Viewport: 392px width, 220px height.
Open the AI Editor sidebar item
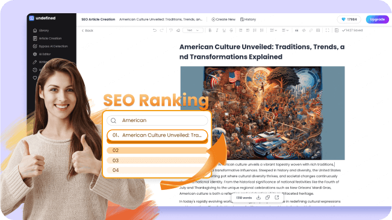[42, 54]
